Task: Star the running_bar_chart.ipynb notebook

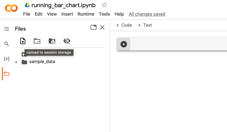Action: [x=104, y=5]
